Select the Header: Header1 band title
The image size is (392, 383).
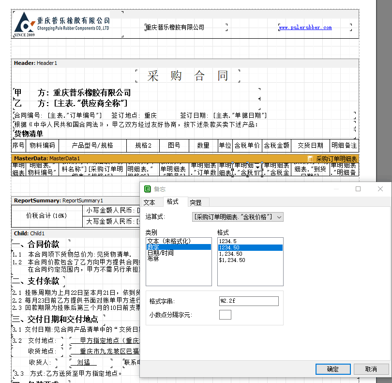pyautogui.click(x=35, y=63)
